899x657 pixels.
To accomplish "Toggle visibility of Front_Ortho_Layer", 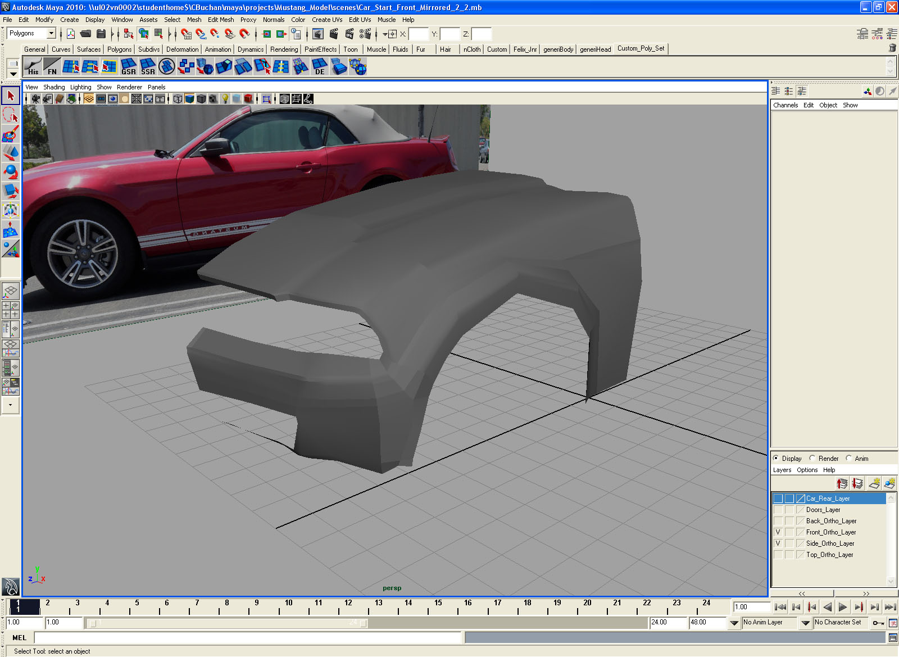I will tap(778, 532).
